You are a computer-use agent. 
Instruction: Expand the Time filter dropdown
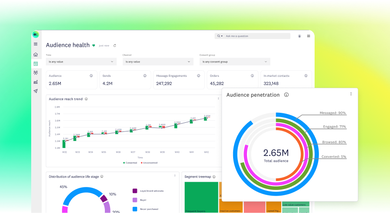81,62
